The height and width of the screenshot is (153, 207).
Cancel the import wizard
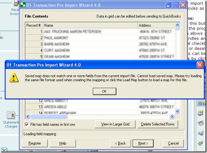(173, 143)
